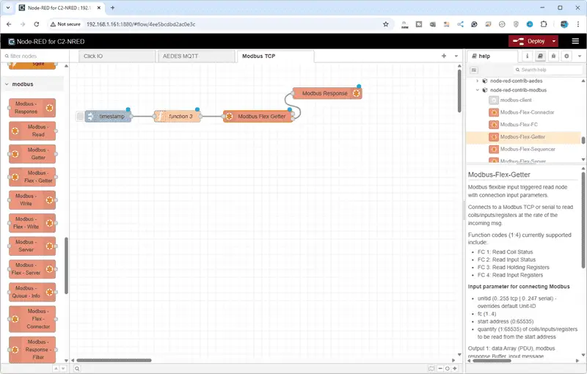
Task: Open the browser extensions puzzle icon
Action: tap(544, 24)
